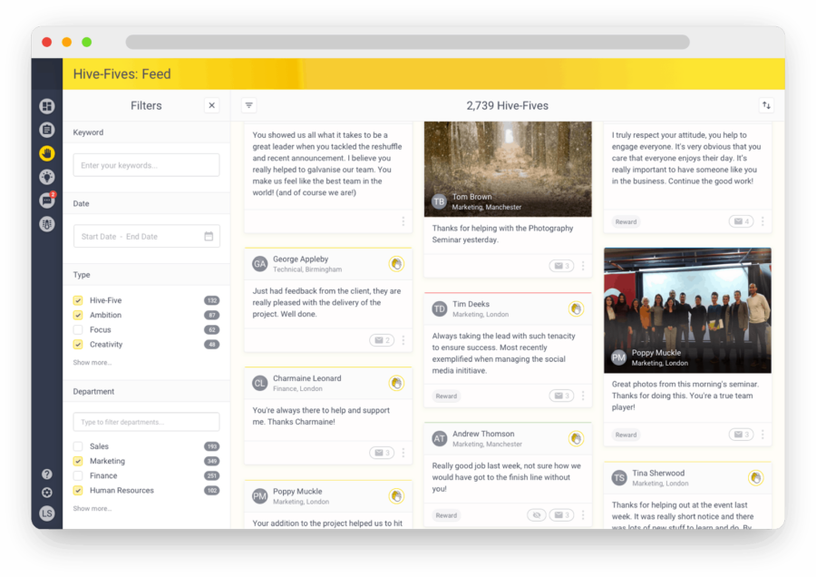
Task: Open the settings gear sidebar icon
Action: coord(47,493)
